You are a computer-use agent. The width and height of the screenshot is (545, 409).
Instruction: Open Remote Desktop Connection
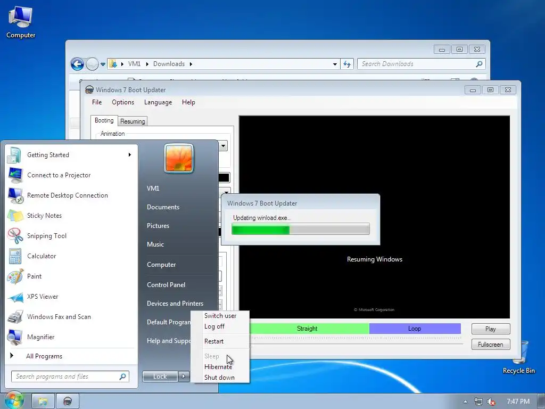pos(71,195)
